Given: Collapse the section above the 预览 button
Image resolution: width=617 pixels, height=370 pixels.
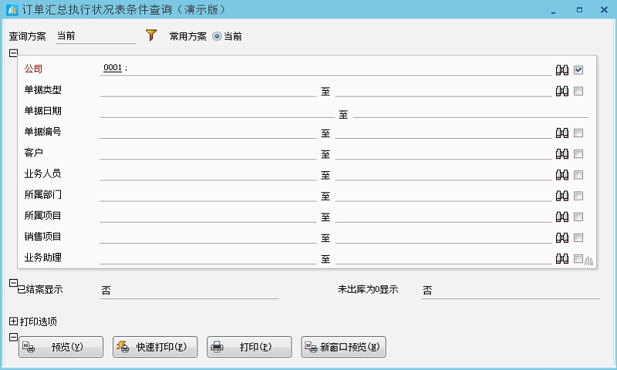Looking at the screenshot, I should coord(13,337).
